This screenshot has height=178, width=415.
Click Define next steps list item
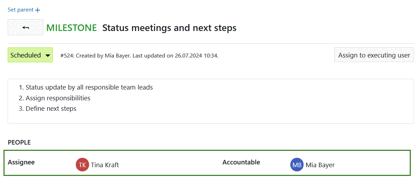[51, 109]
